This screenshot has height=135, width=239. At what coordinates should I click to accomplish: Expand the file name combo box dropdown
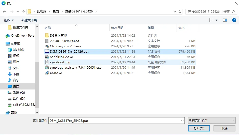(182, 121)
